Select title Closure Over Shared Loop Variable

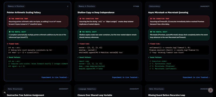[95, 95]
